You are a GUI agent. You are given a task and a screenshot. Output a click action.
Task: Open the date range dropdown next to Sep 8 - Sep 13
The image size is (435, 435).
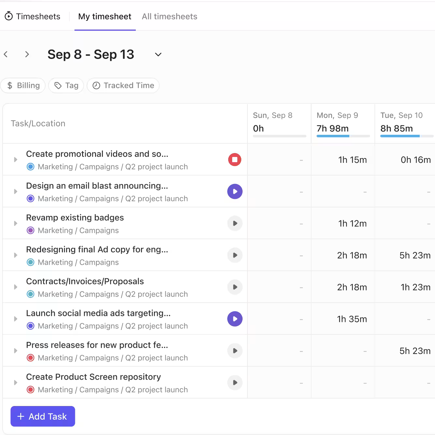click(158, 54)
